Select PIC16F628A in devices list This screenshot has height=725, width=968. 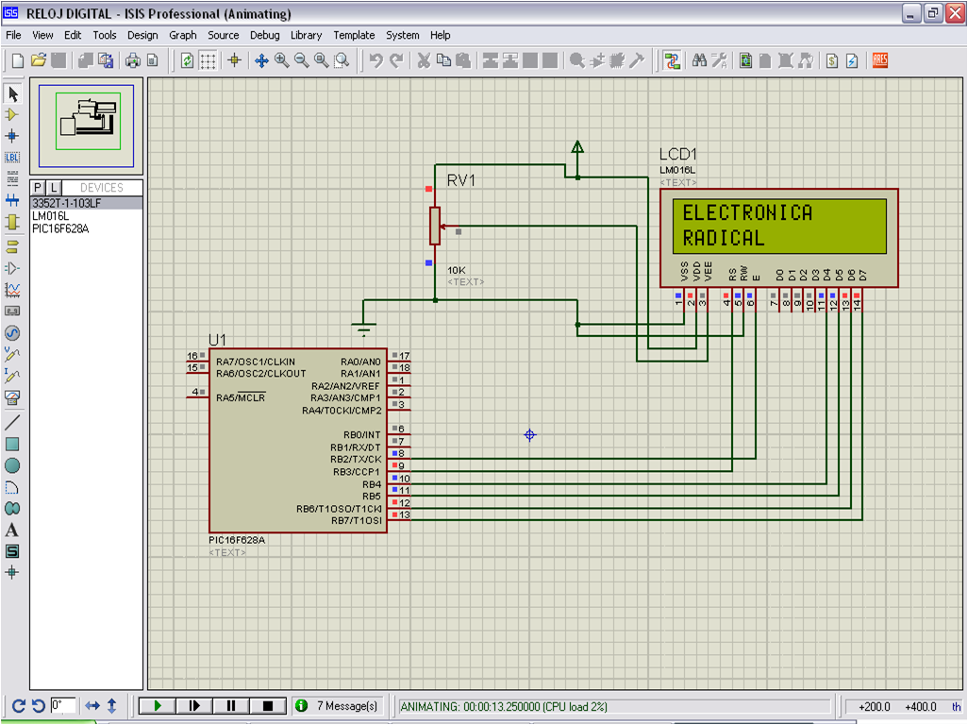pyautogui.click(x=87, y=229)
